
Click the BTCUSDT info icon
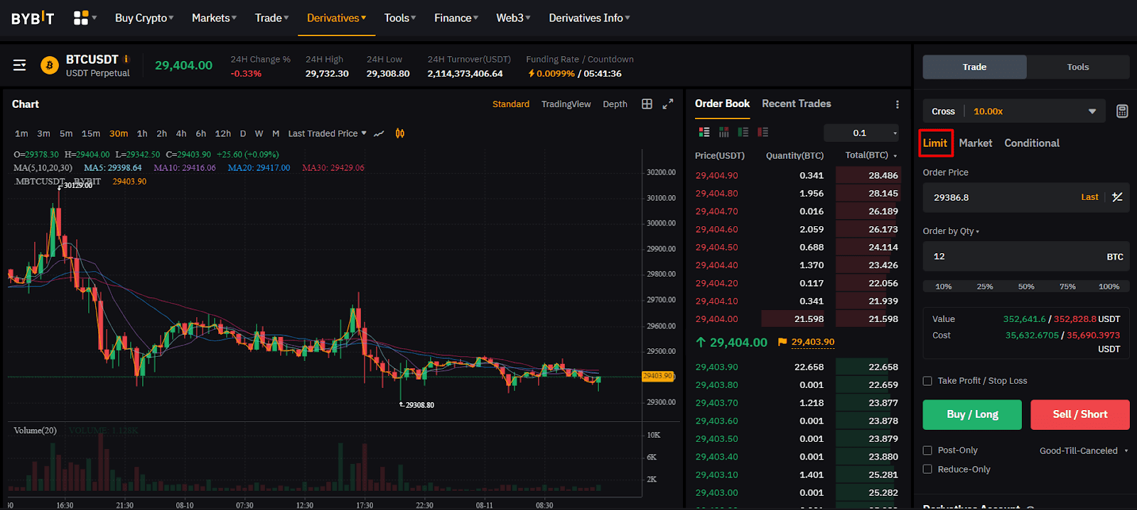tap(126, 59)
